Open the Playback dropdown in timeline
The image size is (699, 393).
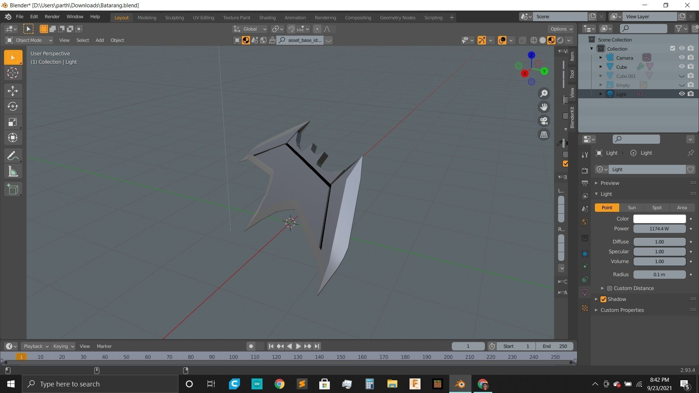(x=35, y=346)
